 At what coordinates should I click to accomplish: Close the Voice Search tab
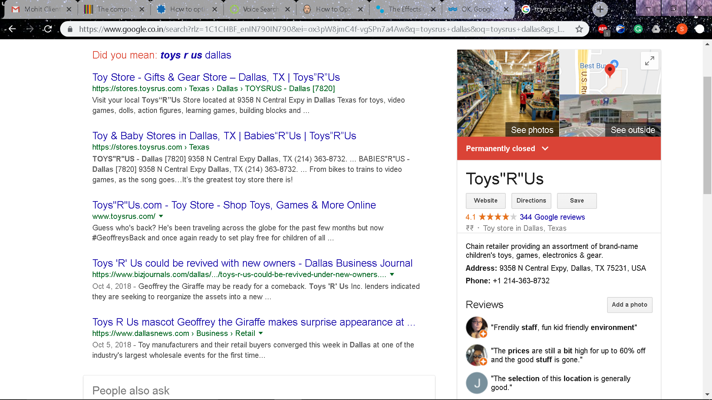click(287, 9)
